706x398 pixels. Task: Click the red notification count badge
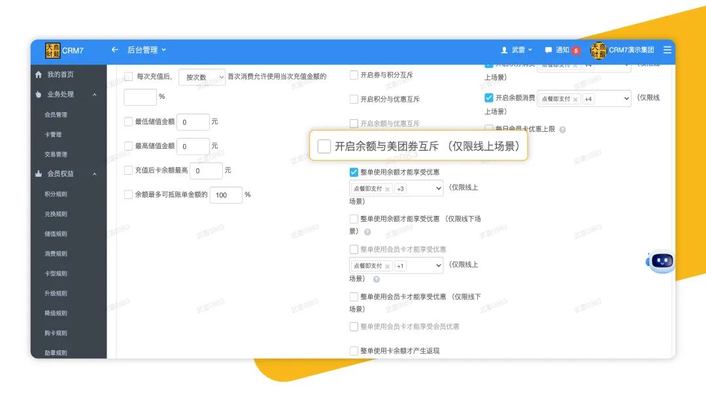pyautogui.click(x=576, y=51)
